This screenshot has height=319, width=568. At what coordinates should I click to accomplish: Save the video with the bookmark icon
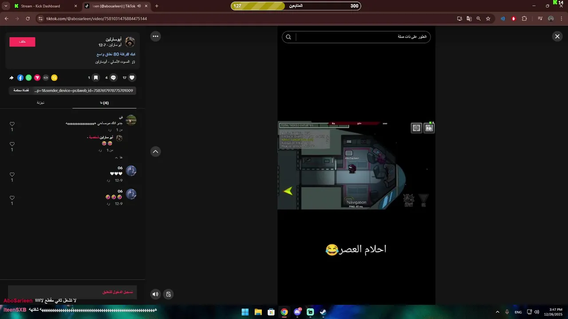point(95,78)
